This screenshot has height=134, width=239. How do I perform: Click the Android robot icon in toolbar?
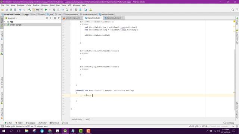tap(90, 10)
